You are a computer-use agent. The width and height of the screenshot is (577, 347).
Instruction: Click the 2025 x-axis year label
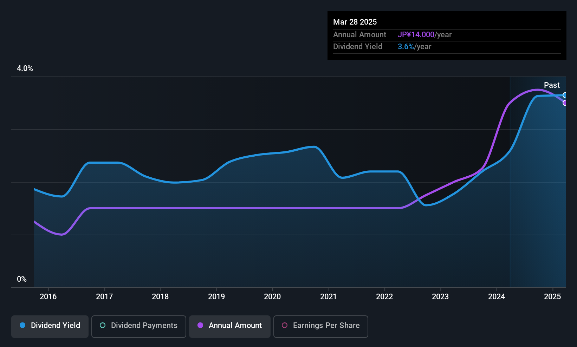[x=552, y=297]
